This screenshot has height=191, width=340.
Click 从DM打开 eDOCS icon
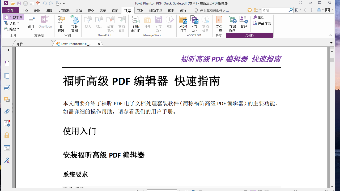pyautogui.click(x=183, y=24)
